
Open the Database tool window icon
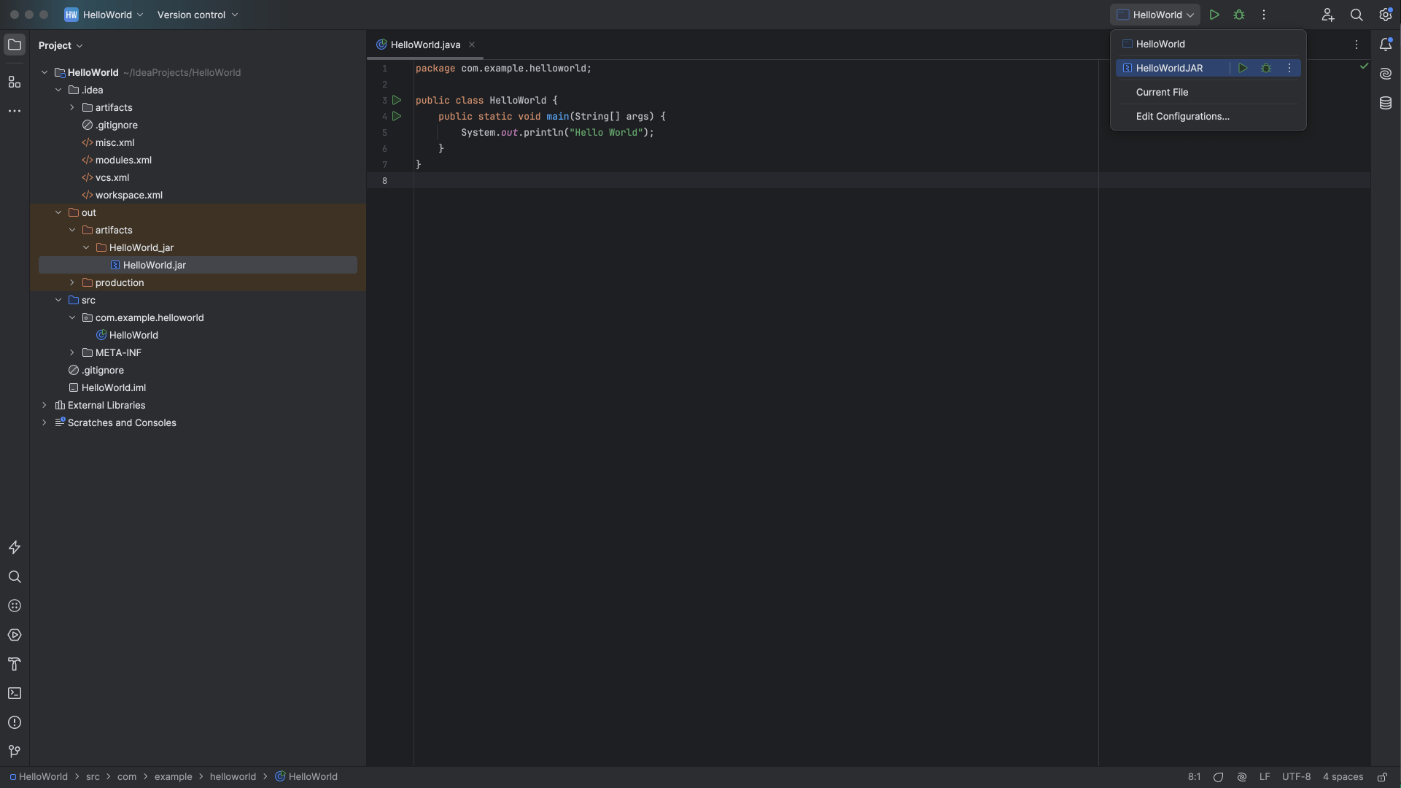click(x=1385, y=104)
